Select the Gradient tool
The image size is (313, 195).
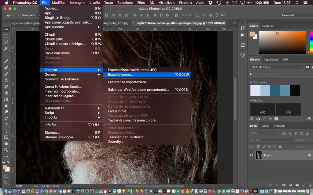pyautogui.click(x=6, y=99)
